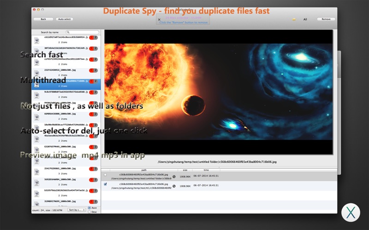Go back using the Back button

43,19
